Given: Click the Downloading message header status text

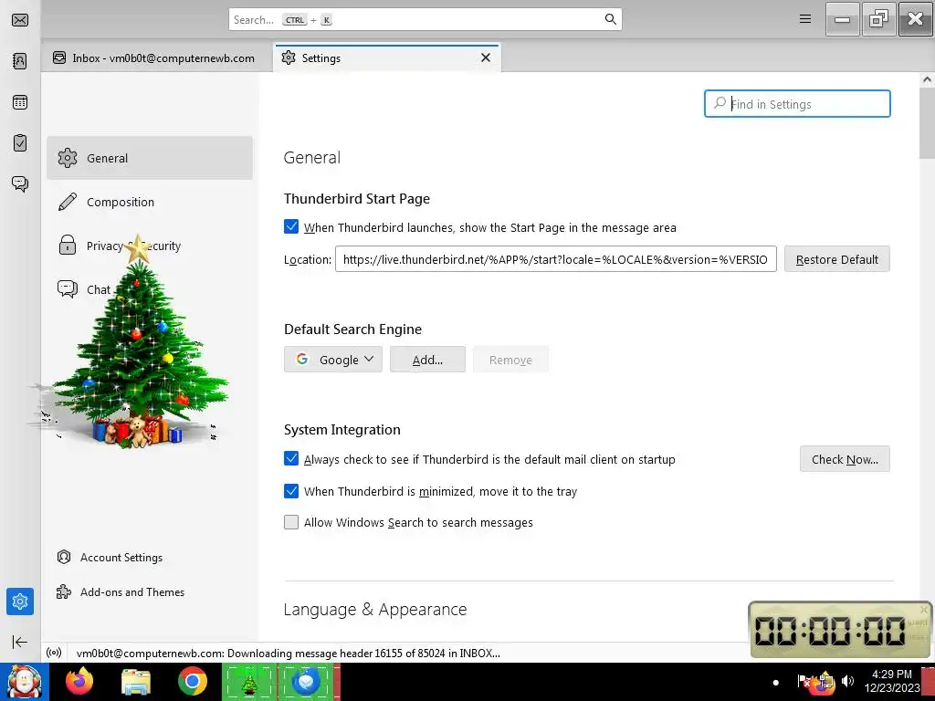Looking at the screenshot, I should point(288,653).
